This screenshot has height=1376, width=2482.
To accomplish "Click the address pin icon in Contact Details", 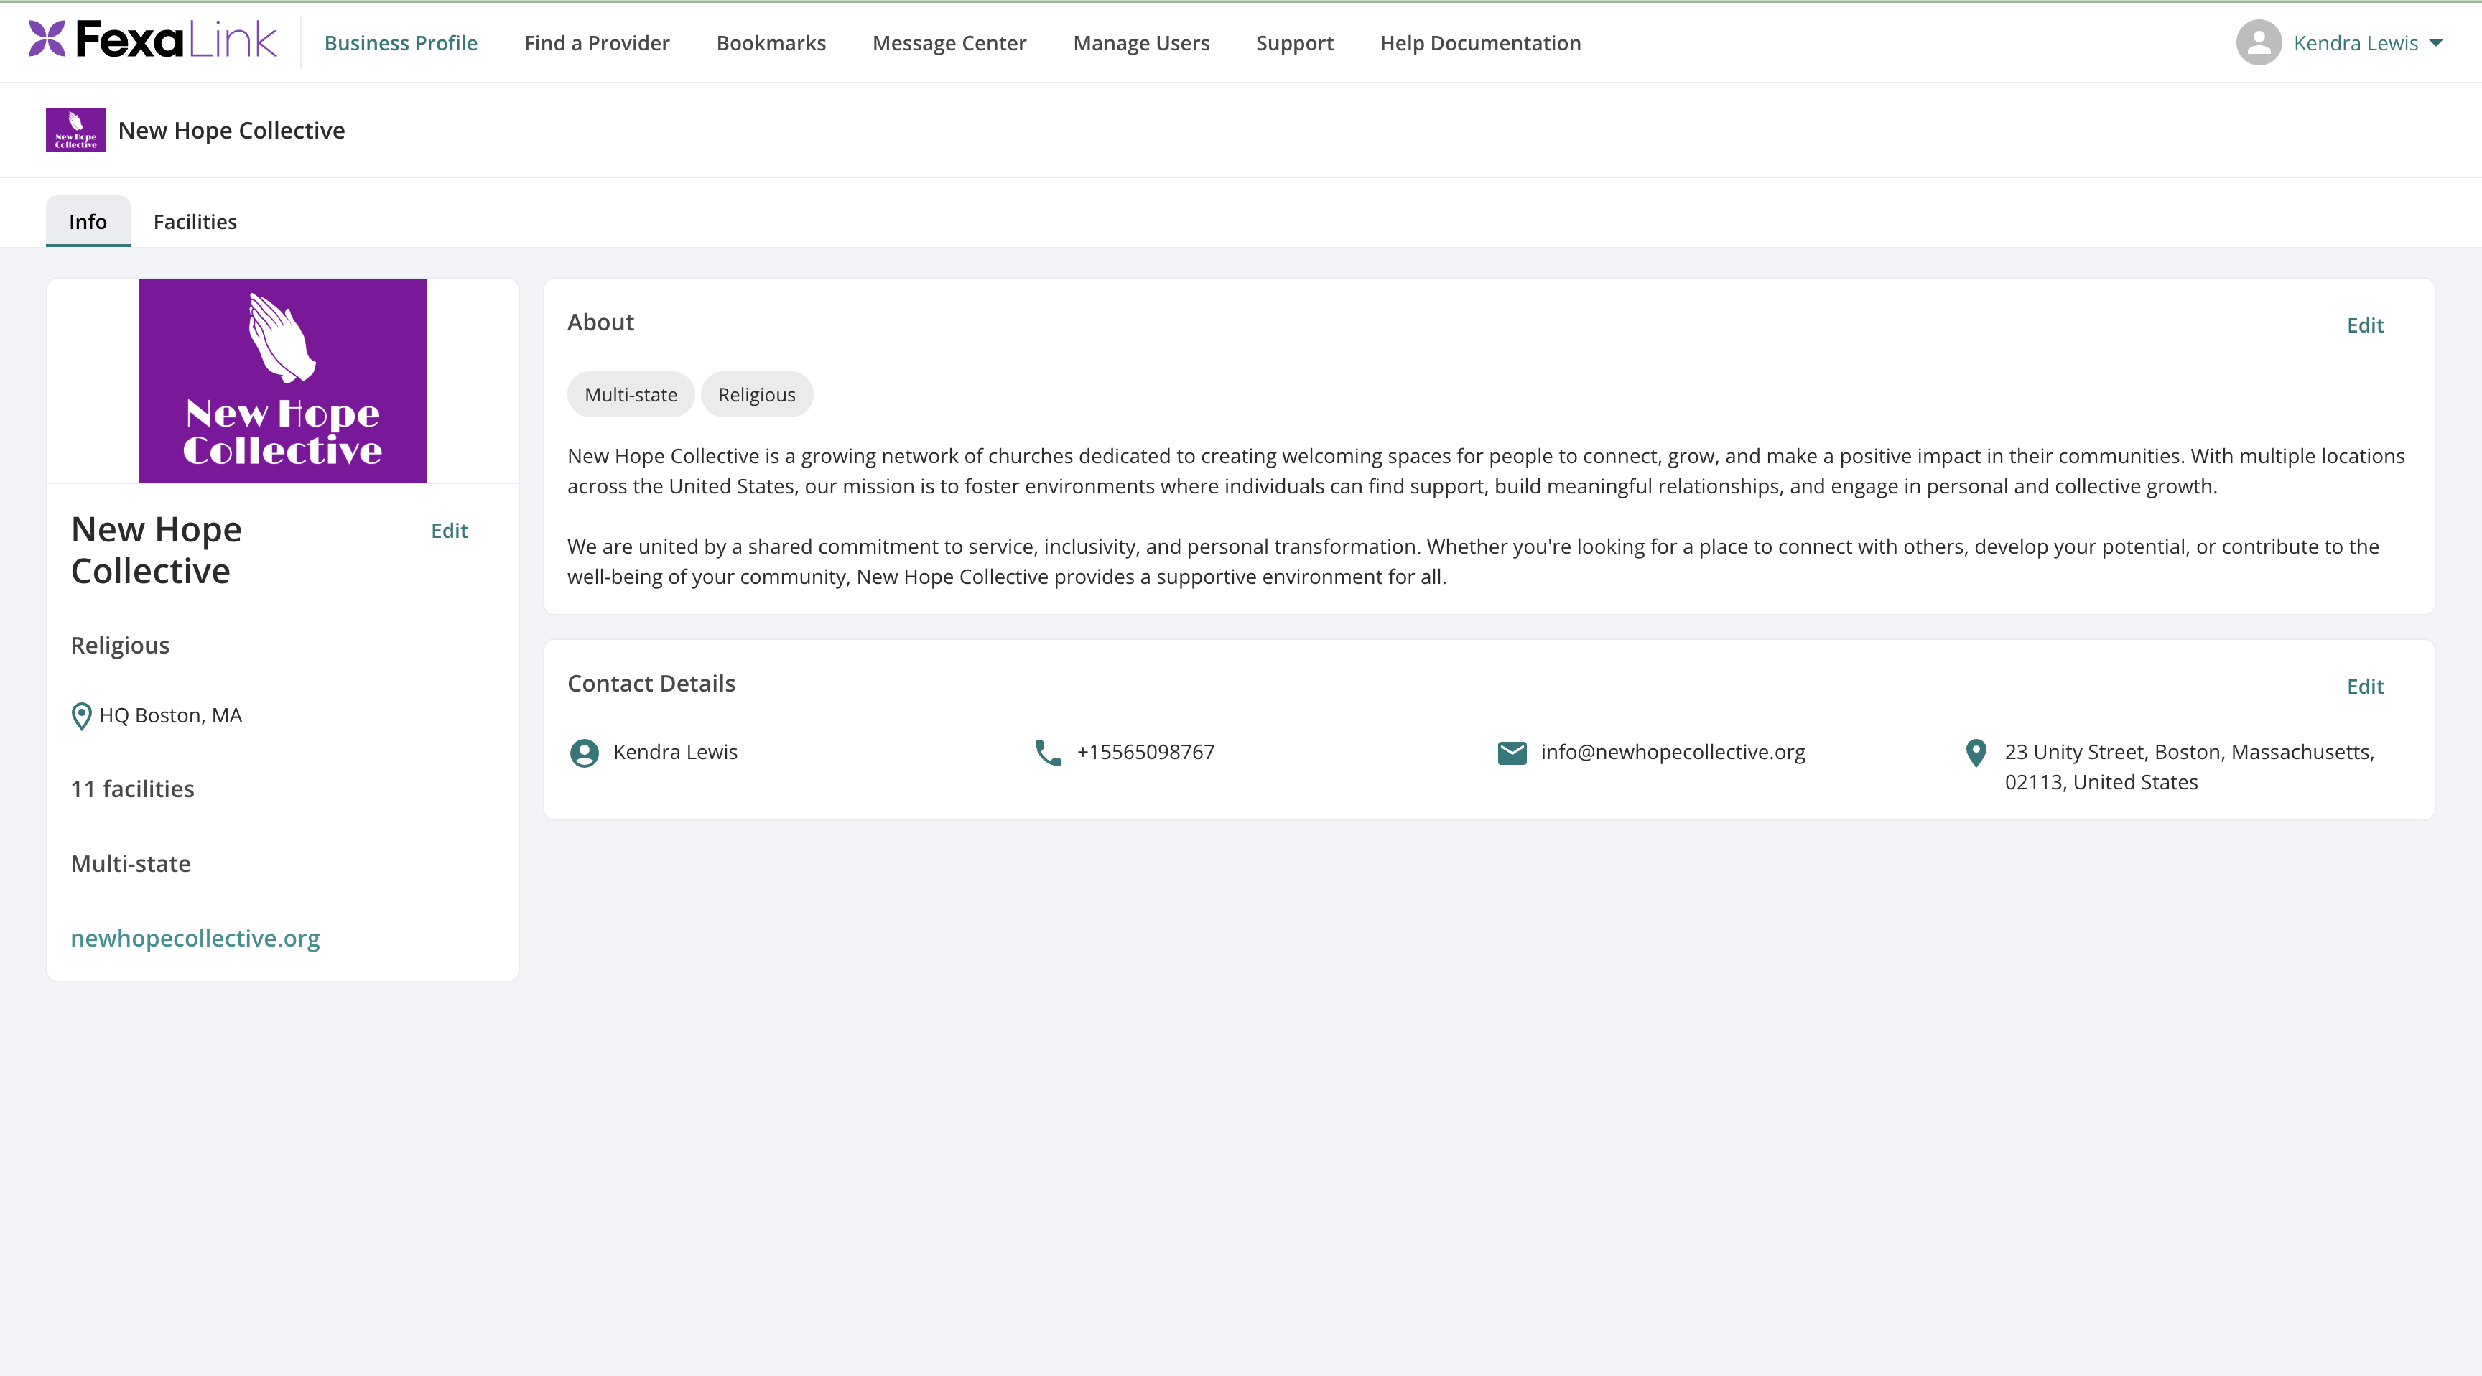I will pos(1975,753).
